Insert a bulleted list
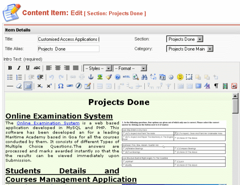 click(x=10, y=77)
